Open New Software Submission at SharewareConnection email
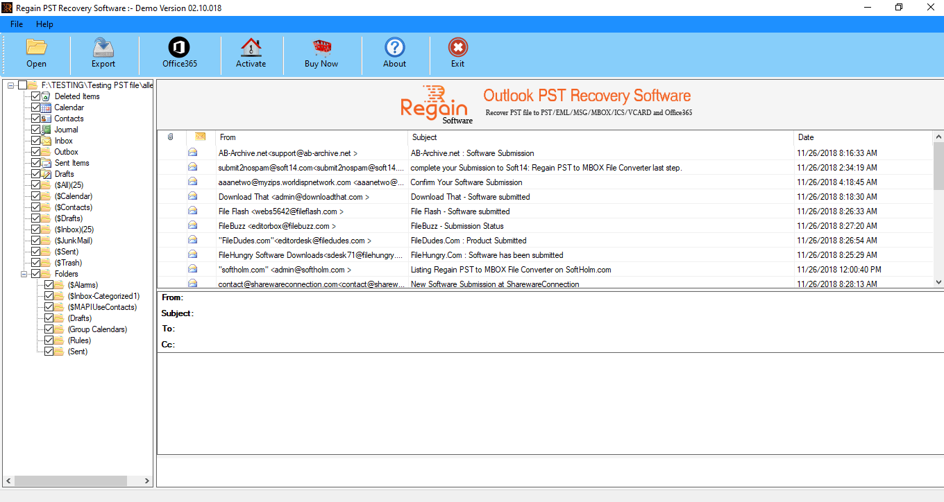Viewport: 944px width, 502px height. [546, 284]
